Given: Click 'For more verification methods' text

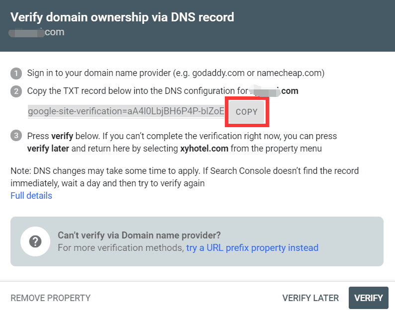Looking at the screenshot, I should pyautogui.click(x=120, y=247).
